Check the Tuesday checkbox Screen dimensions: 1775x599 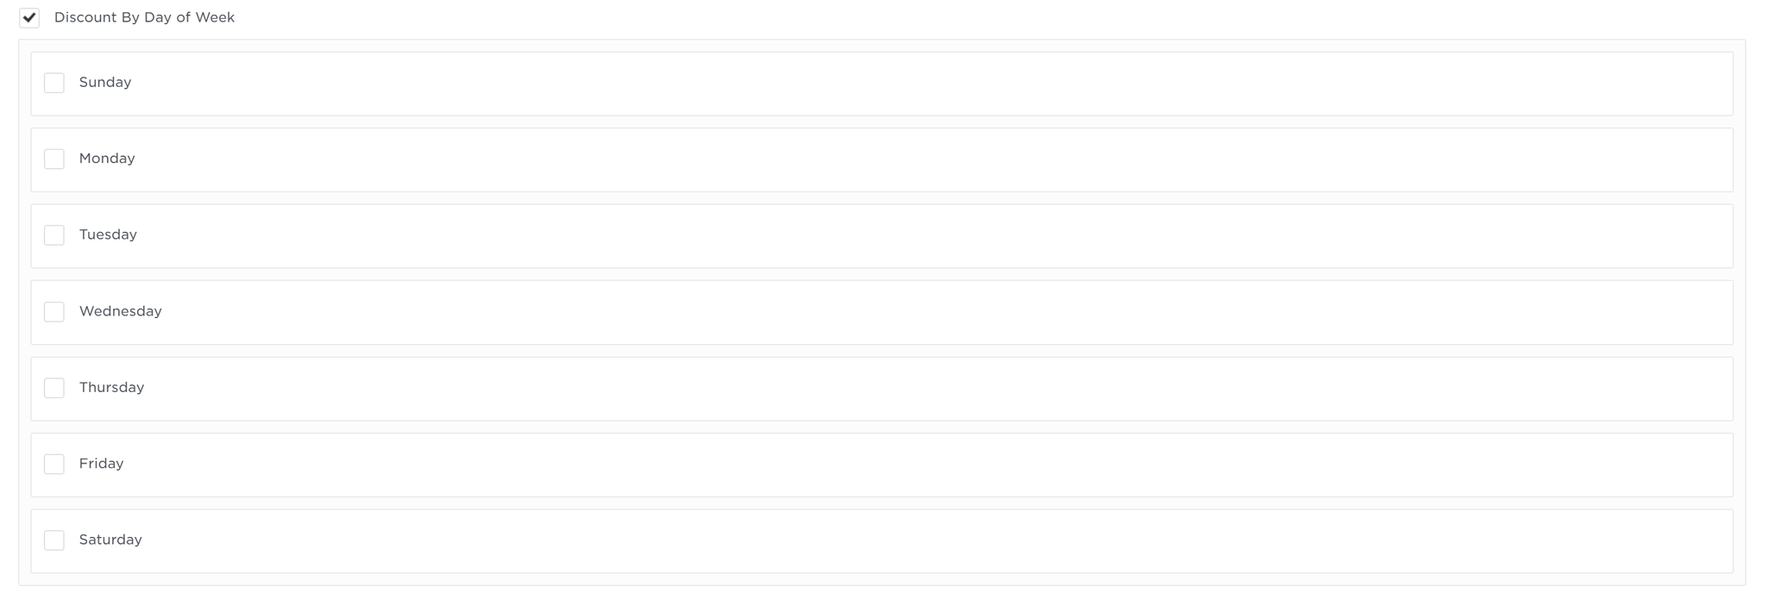[54, 235]
